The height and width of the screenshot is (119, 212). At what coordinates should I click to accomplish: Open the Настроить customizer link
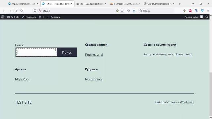click(x=29, y=17)
